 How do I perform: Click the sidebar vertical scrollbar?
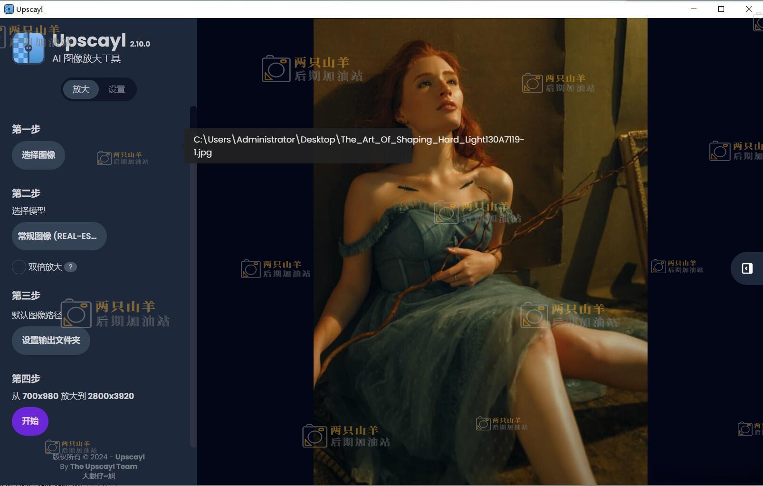tap(193, 276)
